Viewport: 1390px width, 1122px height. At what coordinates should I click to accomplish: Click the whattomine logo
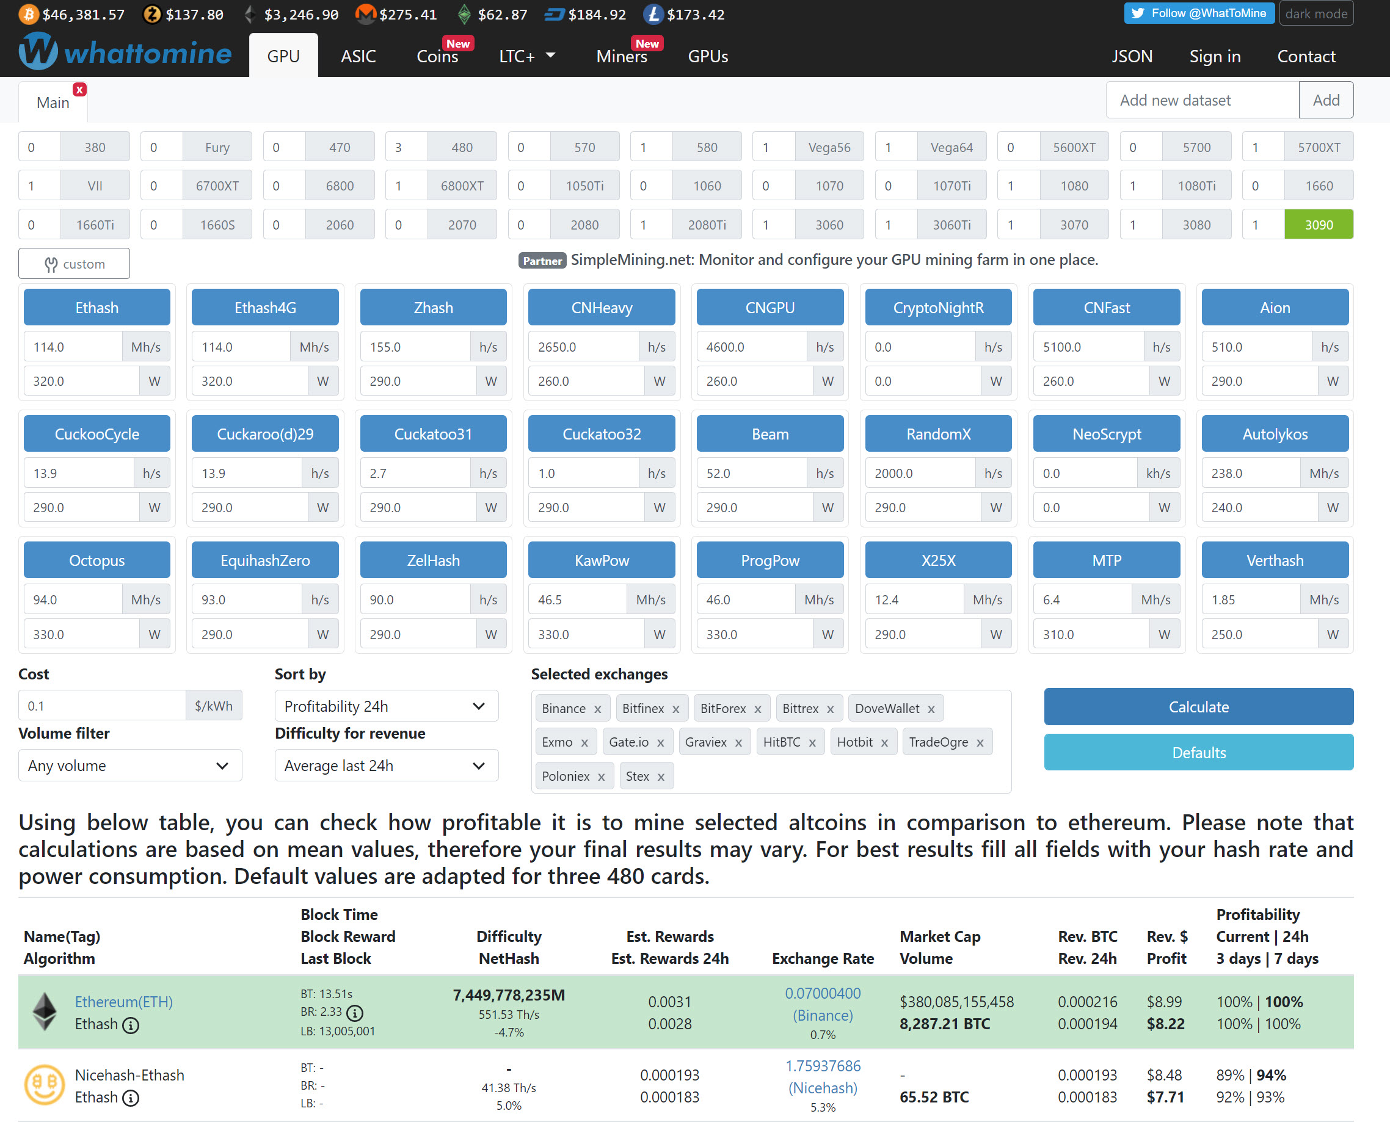[x=125, y=52]
